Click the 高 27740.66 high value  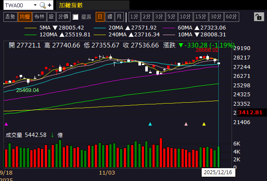coord(62,45)
